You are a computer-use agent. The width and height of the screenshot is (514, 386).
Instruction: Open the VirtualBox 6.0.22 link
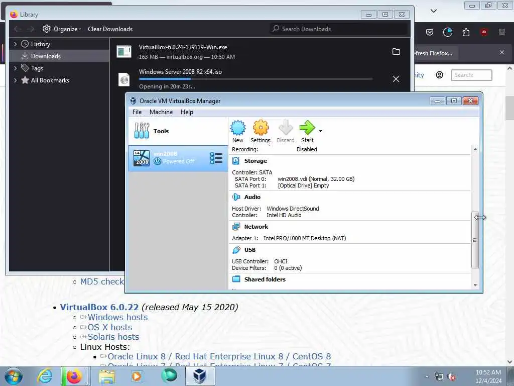click(99, 307)
